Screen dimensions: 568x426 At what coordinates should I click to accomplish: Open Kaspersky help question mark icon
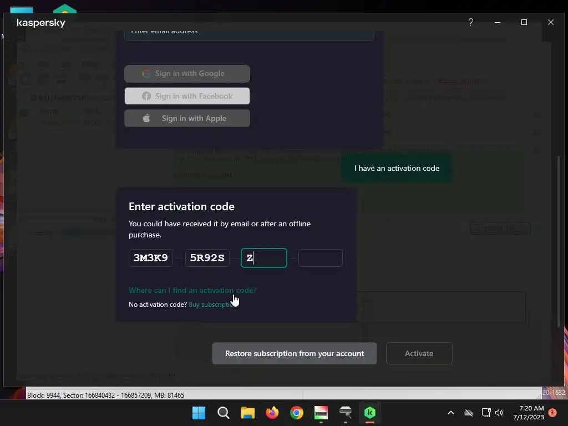tap(470, 22)
